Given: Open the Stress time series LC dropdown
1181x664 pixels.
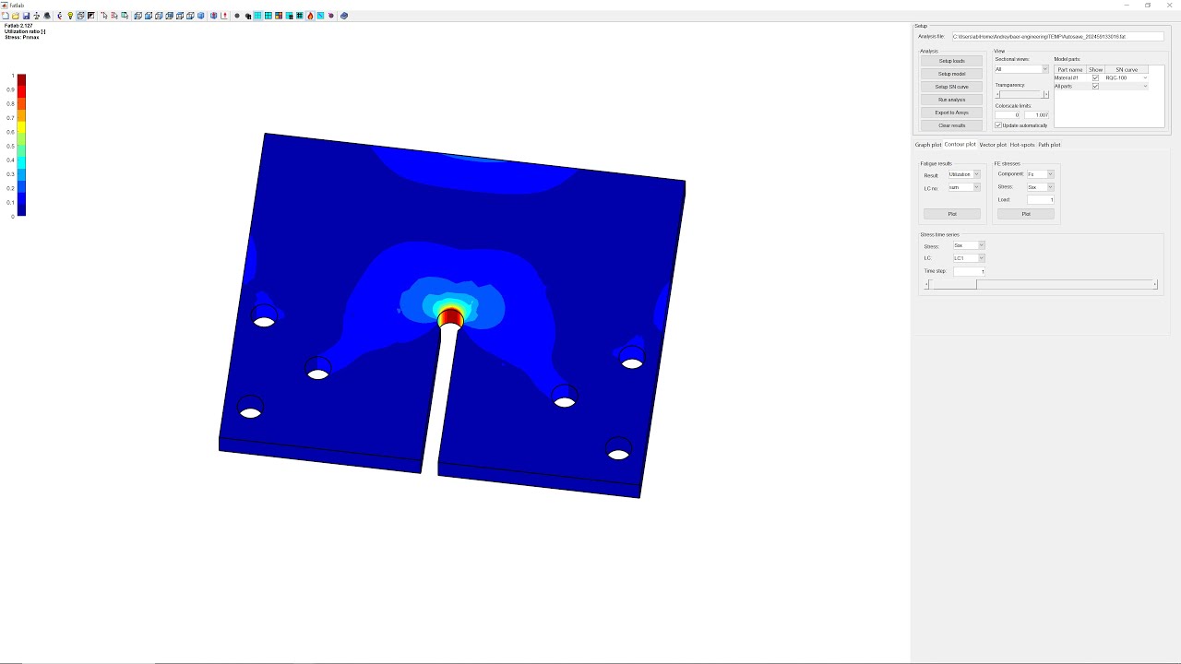Looking at the screenshot, I should [x=969, y=258].
